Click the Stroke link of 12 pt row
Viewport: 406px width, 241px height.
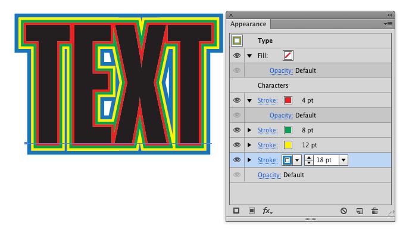coord(267,146)
